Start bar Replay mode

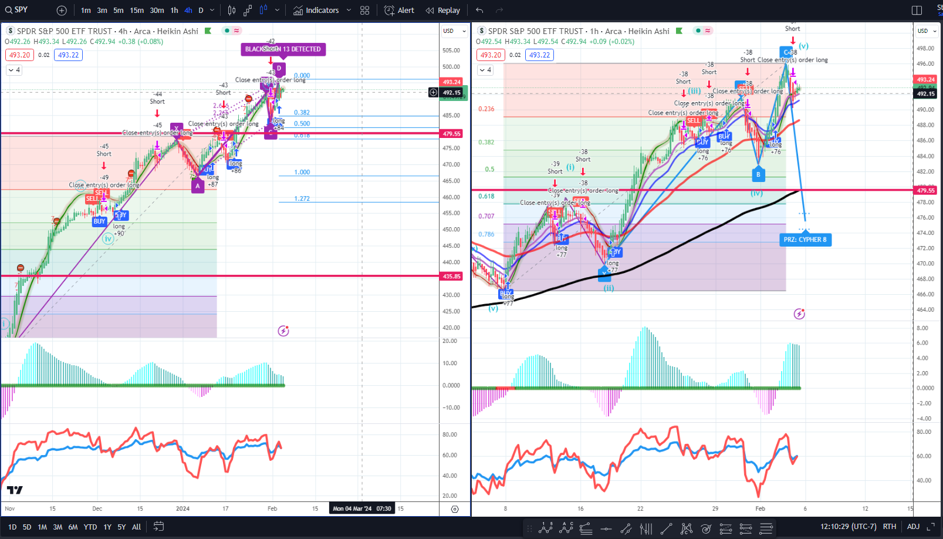pos(443,11)
